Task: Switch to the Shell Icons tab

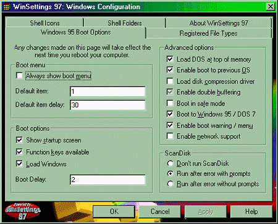Action: point(45,23)
